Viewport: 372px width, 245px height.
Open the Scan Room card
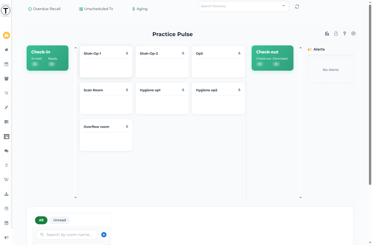pos(106,98)
